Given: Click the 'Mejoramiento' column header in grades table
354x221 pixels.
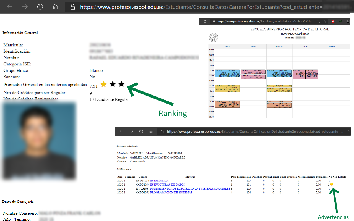Looking at the screenshot, I should pos(306,177).
